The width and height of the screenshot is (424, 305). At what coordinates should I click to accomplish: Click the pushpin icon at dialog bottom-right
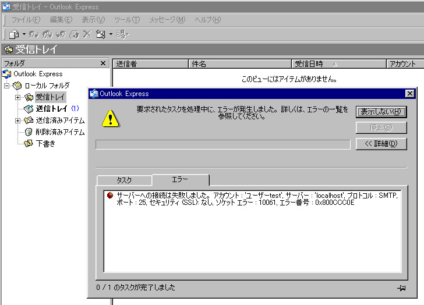tap(401, 288)
